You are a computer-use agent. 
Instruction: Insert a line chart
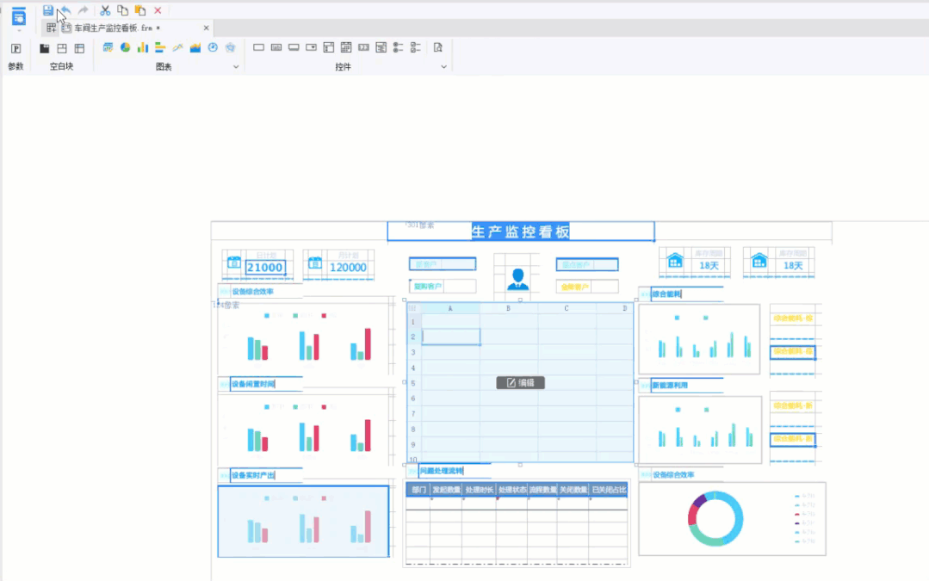tap(177, 47)
